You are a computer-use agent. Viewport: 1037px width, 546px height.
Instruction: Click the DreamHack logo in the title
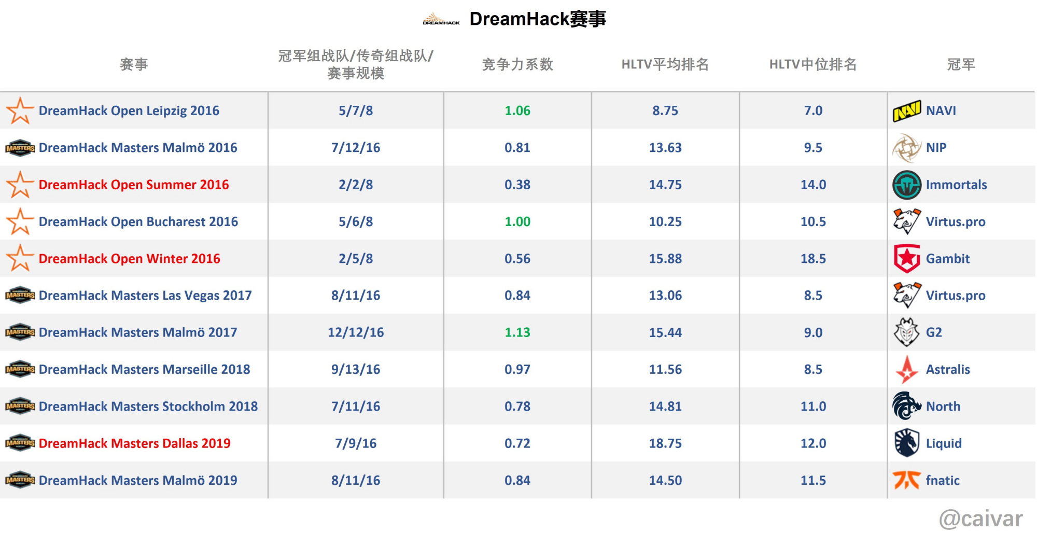(441, 19)
